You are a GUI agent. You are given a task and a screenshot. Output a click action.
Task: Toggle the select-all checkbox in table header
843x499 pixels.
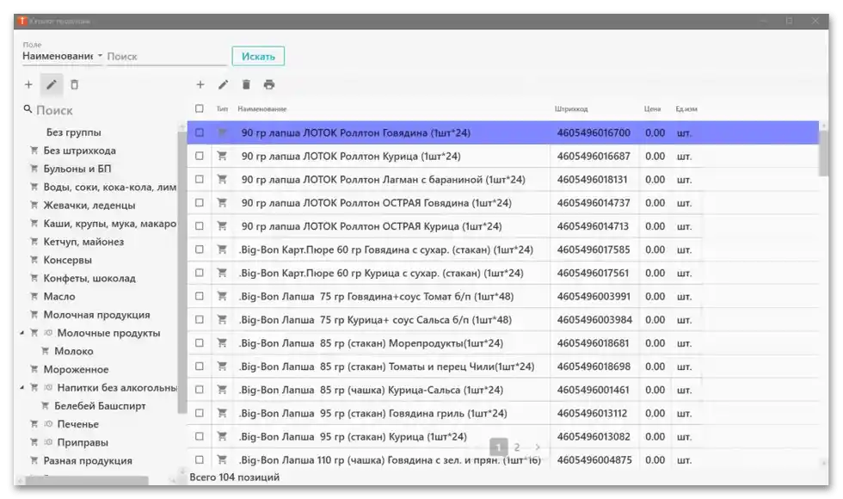click(200, 108)
